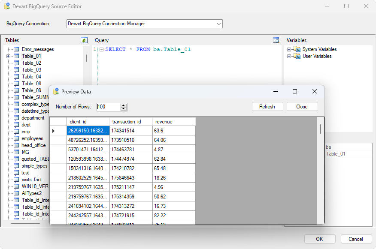Click the preview data icon above the query editor
The image size is (376, 249).
pos(276,40)
